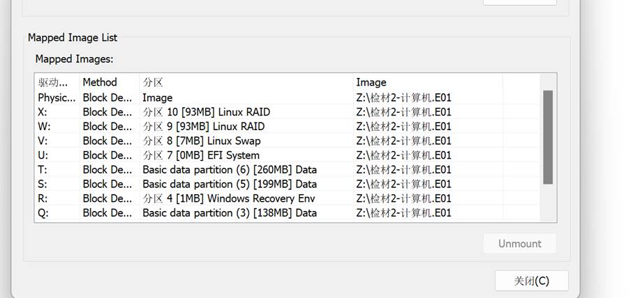
Task: Click Block Device method cell for drive Q:
Action: [107, 213]
